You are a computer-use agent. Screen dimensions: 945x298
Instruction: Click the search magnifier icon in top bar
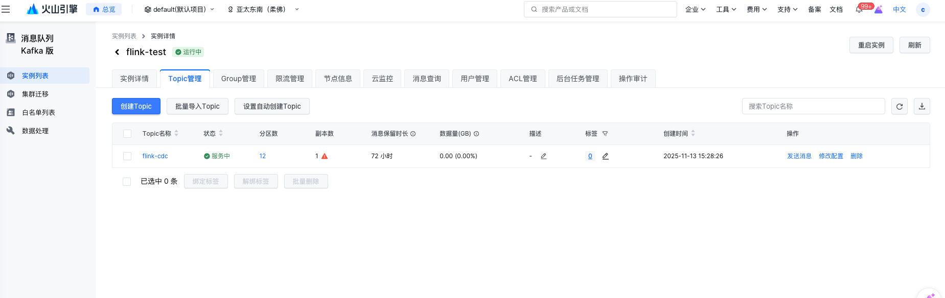pyautogui.click(x=534, y=9)
